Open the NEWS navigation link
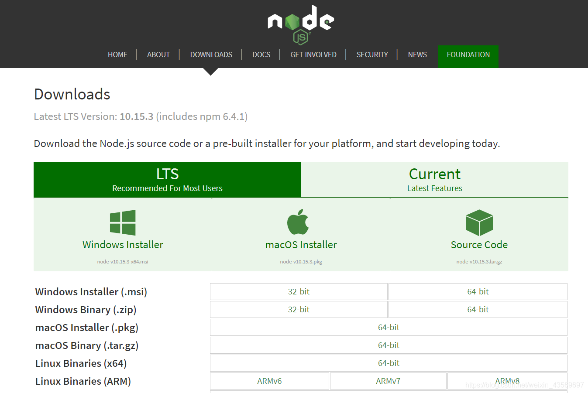The width and height of the screenshot is (588, 393). pos(417,55)
